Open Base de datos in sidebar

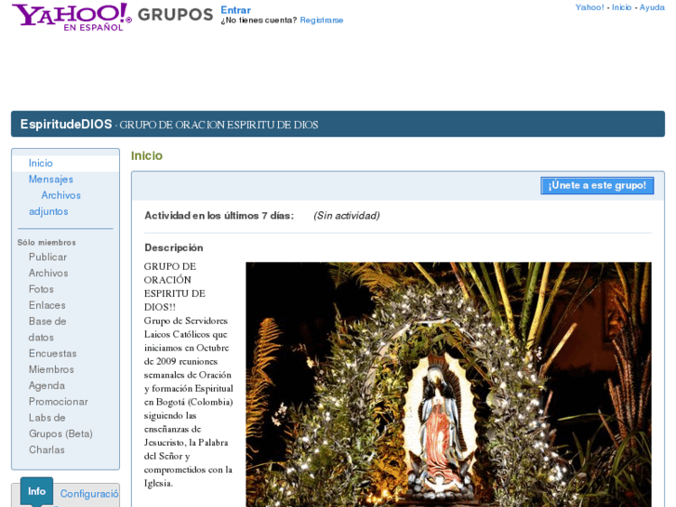pos(47,329)
